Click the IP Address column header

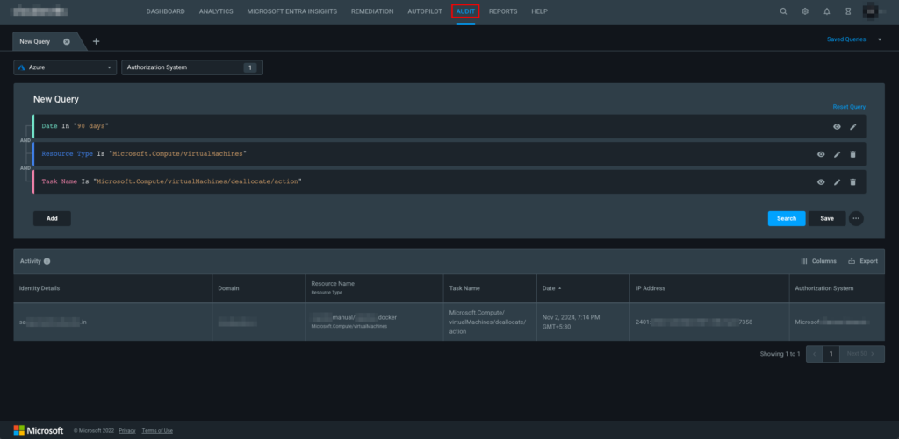[x=651, y=288]
